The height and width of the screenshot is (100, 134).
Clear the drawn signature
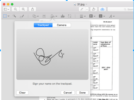tap(22, 93)
